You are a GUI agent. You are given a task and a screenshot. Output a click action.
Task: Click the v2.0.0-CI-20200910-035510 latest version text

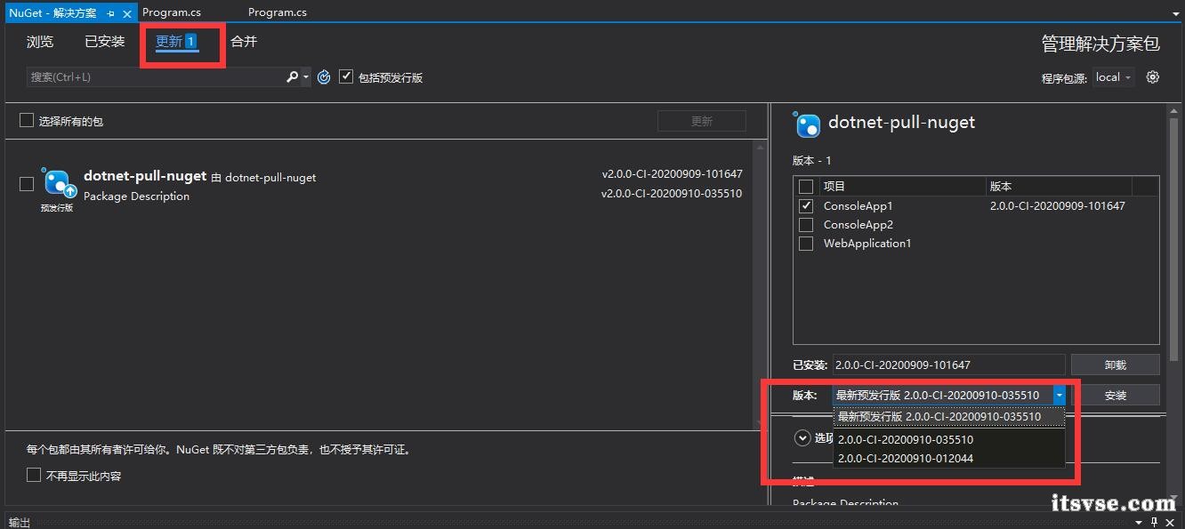point(672,194)
